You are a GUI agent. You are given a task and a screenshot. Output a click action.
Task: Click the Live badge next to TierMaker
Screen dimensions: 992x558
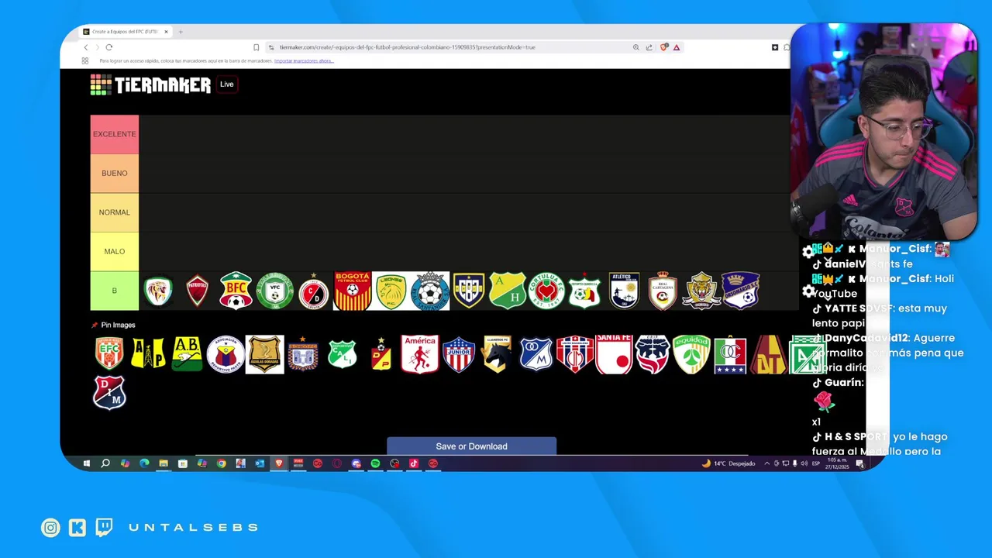pos(226,84)
